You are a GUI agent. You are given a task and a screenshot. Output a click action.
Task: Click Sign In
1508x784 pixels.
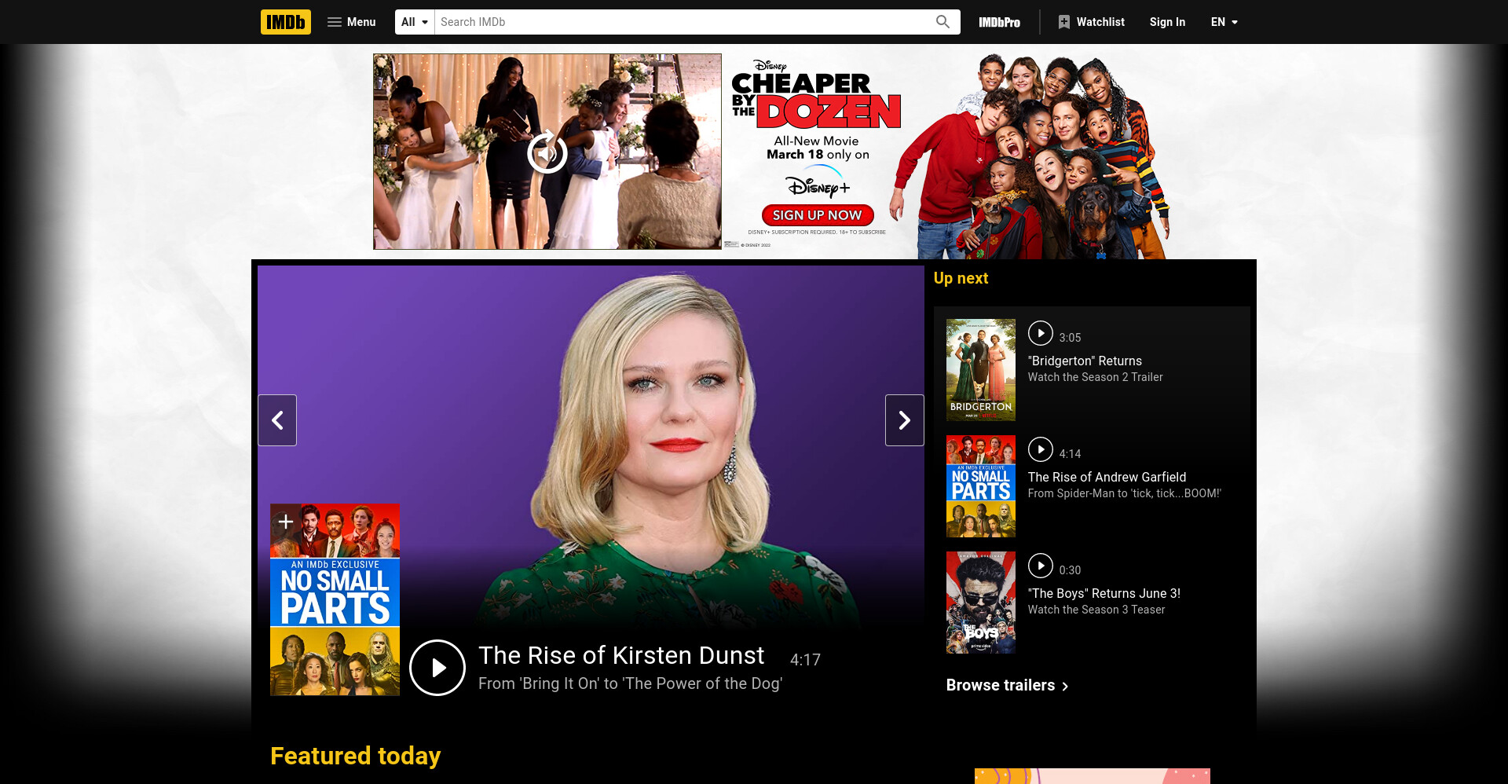(x=1167, y=22)
